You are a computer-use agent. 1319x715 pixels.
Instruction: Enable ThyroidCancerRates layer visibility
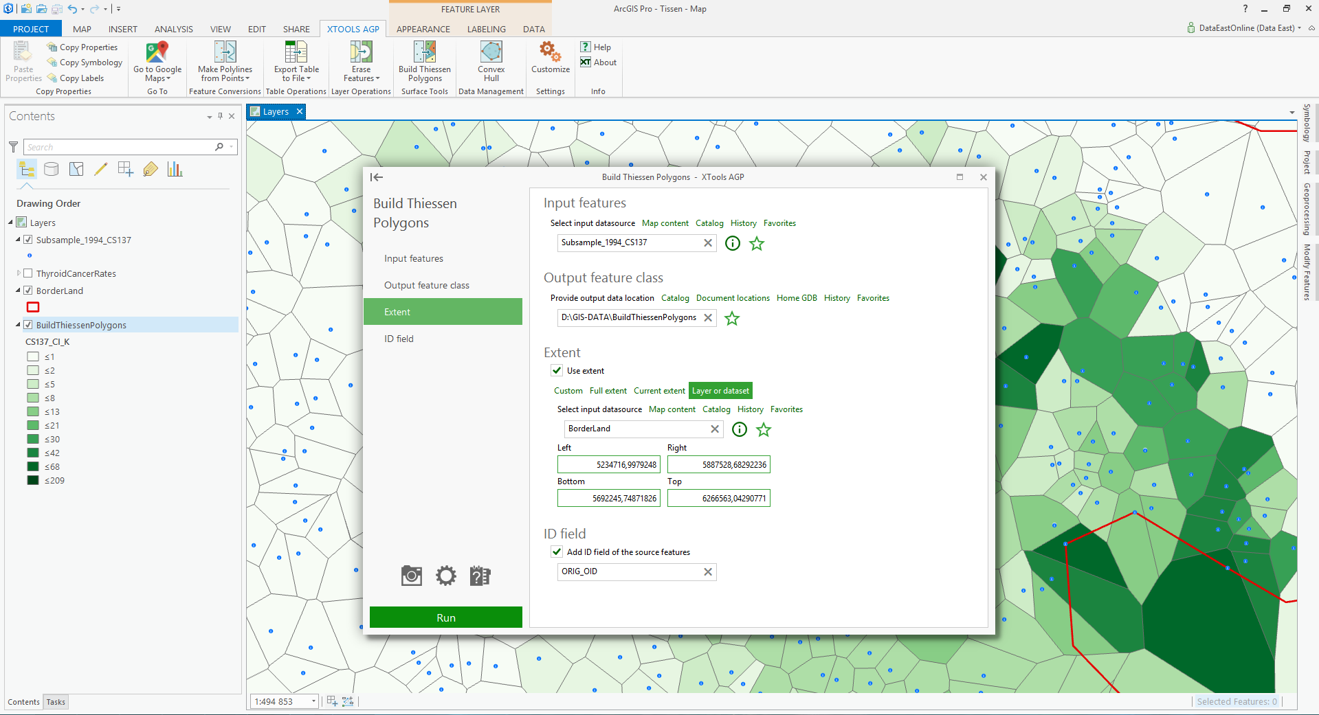[28, 273]
